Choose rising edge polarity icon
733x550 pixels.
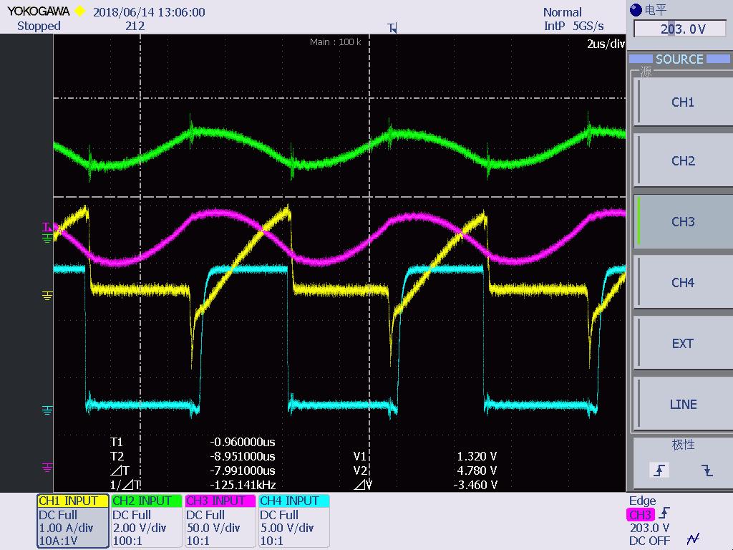tap(659, 470)
